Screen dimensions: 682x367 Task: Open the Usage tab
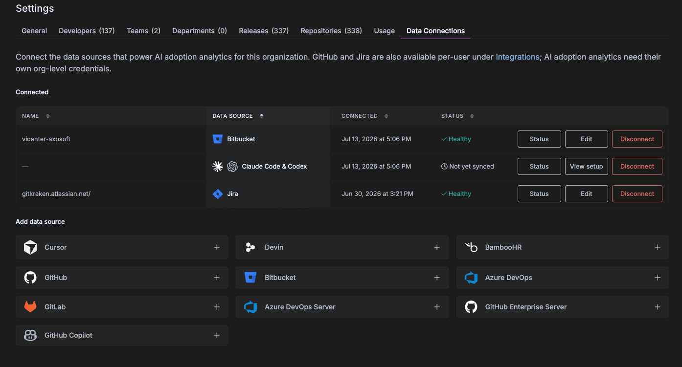(385, 31)
